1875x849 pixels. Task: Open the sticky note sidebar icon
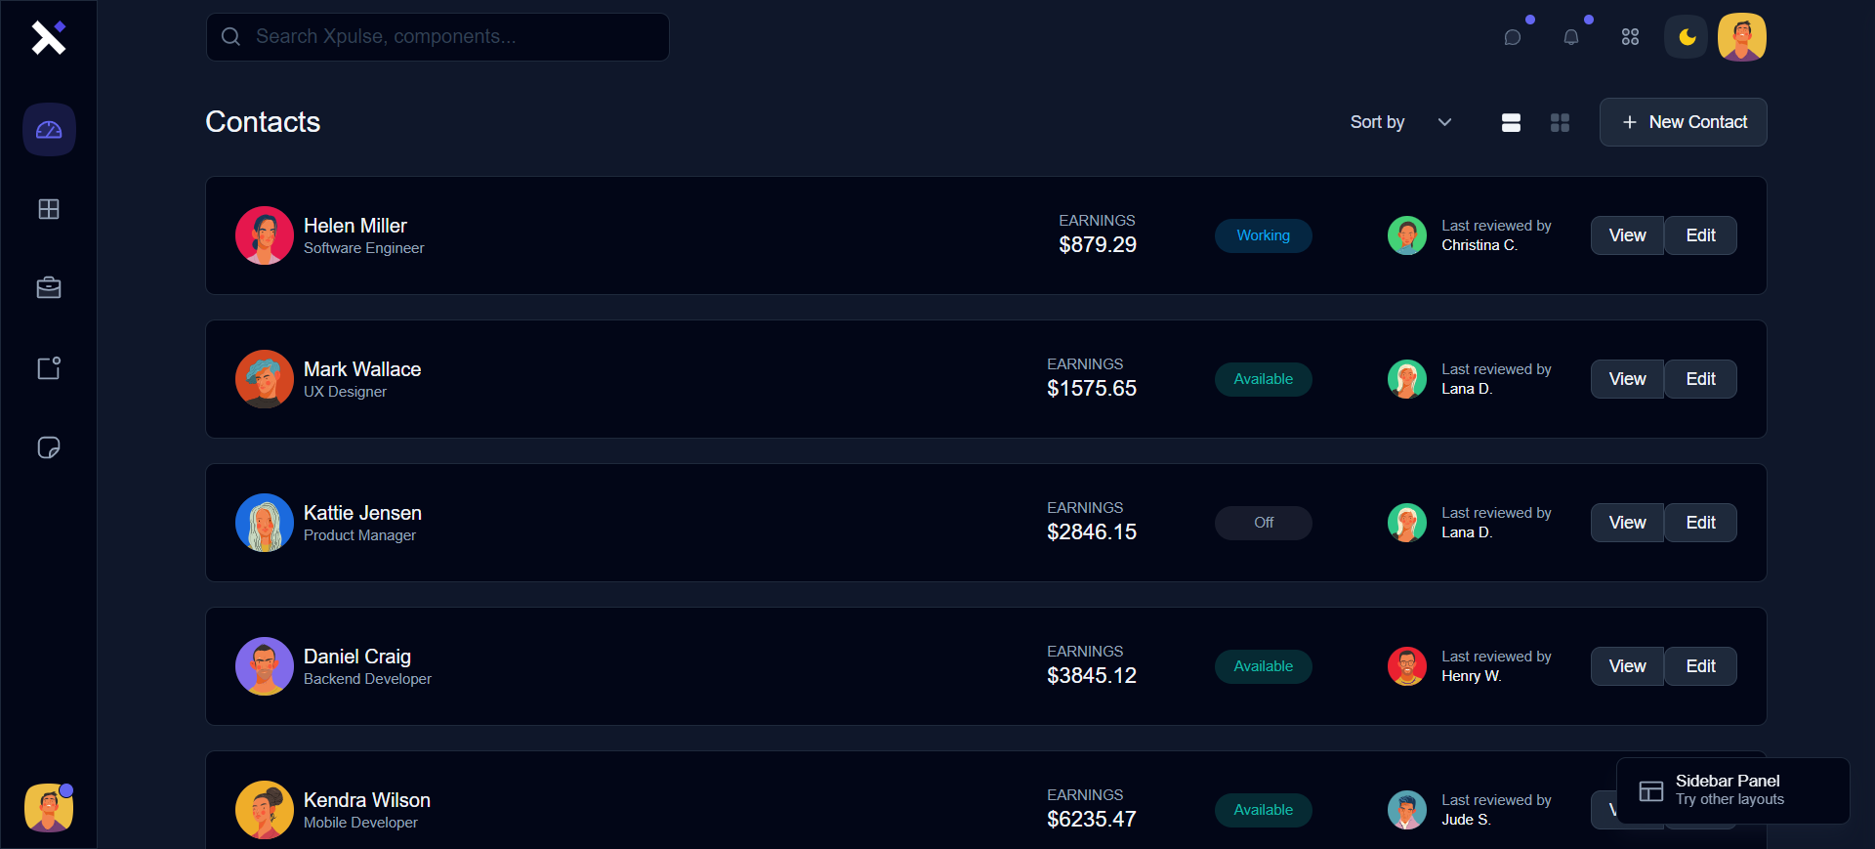[x=49, y=447]
